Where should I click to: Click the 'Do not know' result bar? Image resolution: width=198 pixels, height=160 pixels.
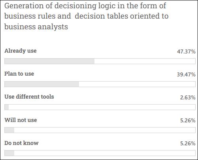(100, 153)
